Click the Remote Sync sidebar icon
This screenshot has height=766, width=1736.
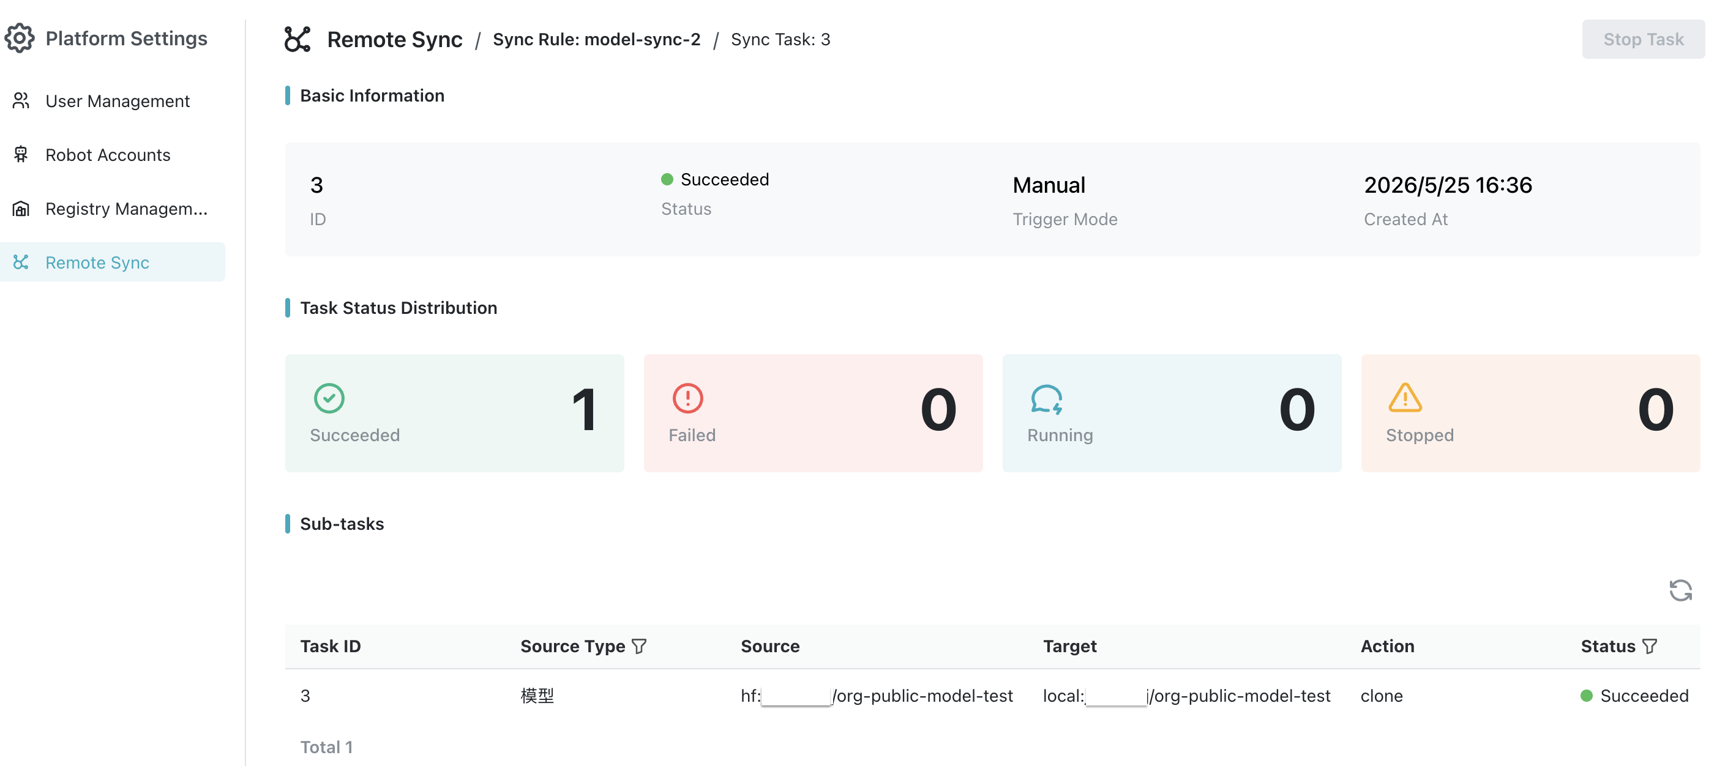coord(21,262)
